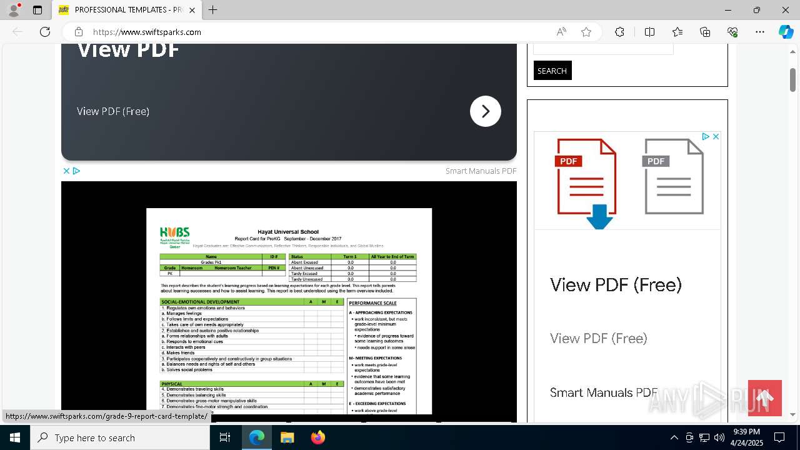This screenshot has width=800, height=450.
Task: Click the red PDF download icon
Action: [586, 183]
